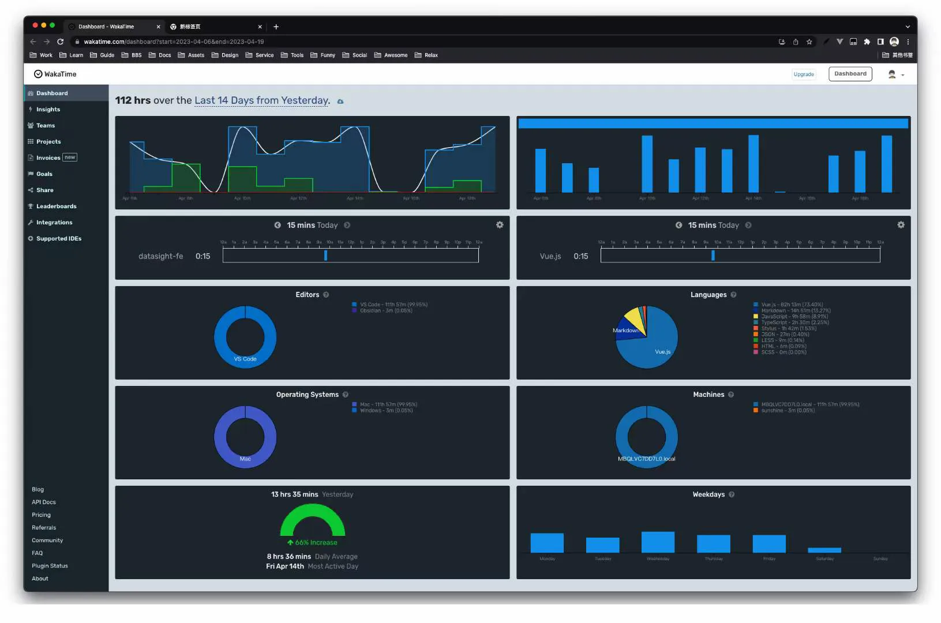Click the help icon beside Languages
Viewport: 941px width, 623px height.
pyautogui.click(x=733, y=295)
